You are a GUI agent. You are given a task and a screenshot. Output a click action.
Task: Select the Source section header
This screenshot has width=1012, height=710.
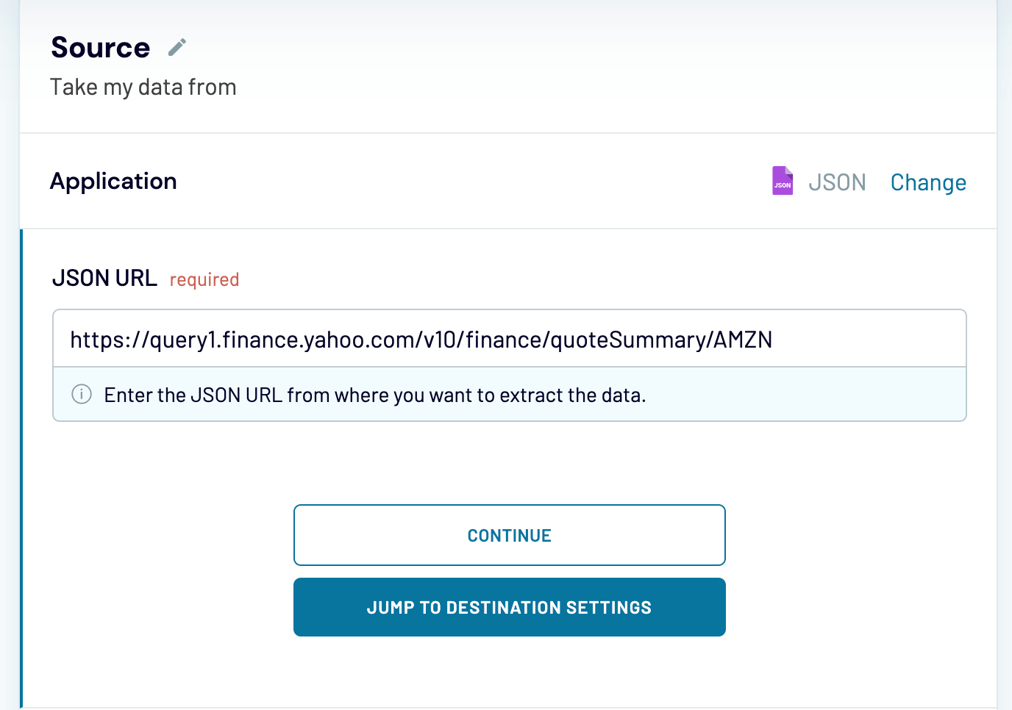tap(100, 46)
